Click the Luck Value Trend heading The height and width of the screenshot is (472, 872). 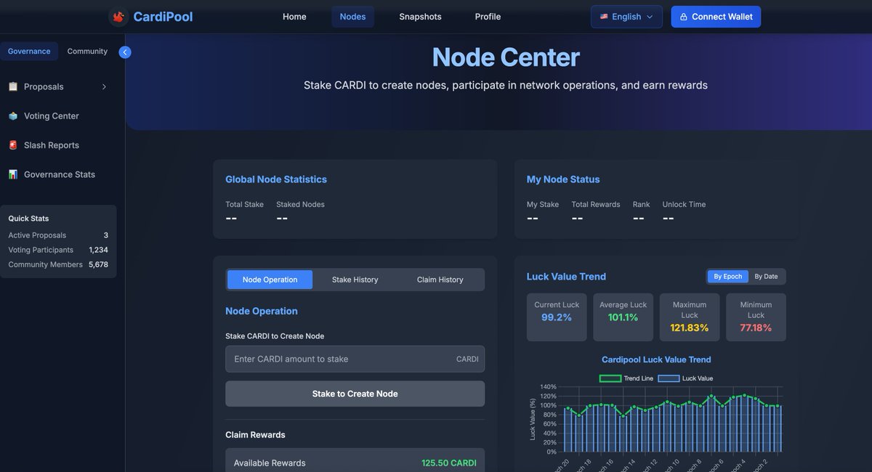tap(566, 277)
